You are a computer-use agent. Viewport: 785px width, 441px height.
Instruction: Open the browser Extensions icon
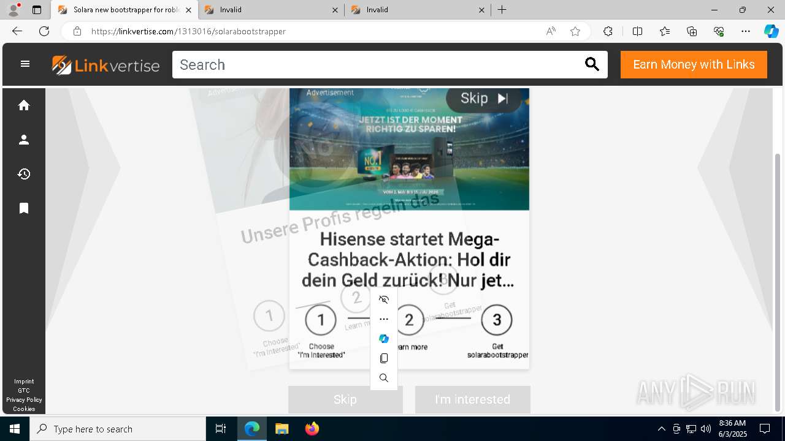click(x=608, y=31)
